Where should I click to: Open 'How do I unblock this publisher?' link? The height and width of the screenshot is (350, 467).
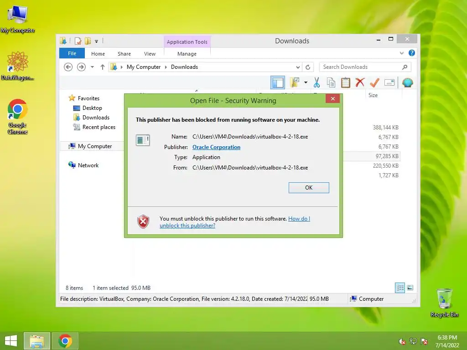pyautogui.click(x=235, y=222)
